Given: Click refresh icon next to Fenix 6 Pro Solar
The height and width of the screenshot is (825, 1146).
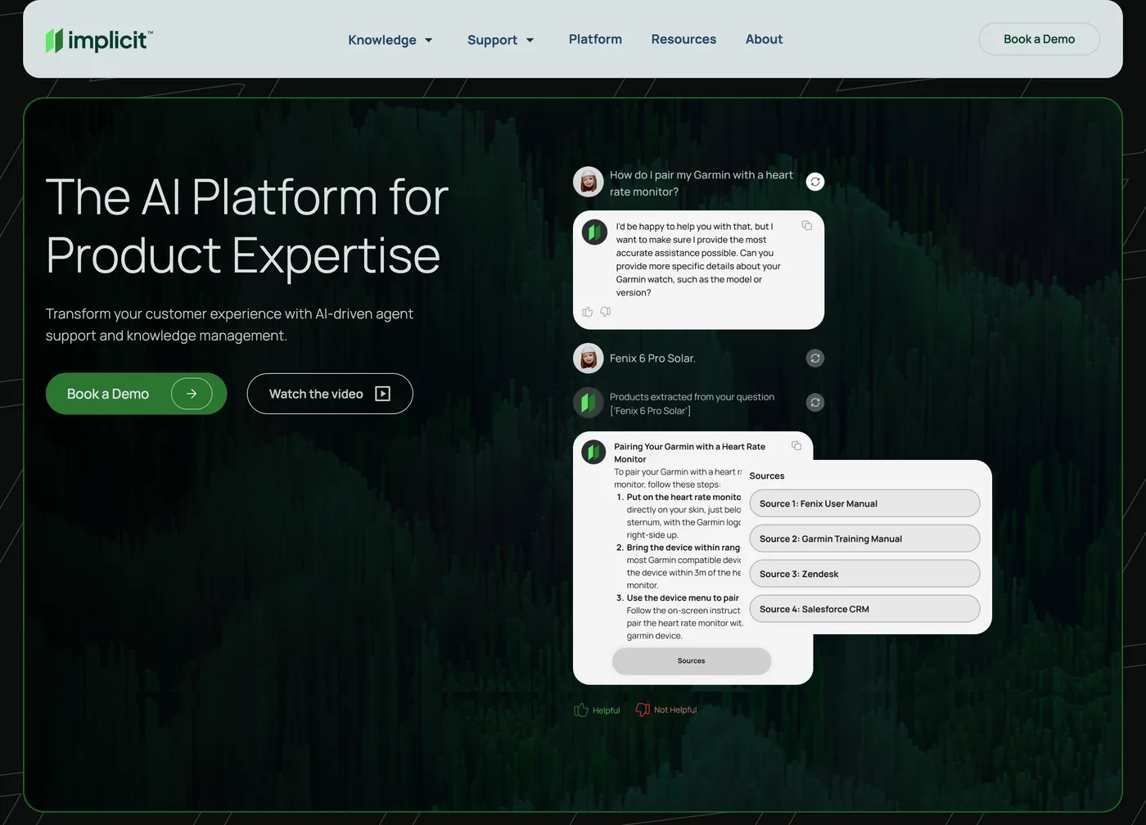Looking at the screenshot, I should pyautogui.click(x=815, y=358).
